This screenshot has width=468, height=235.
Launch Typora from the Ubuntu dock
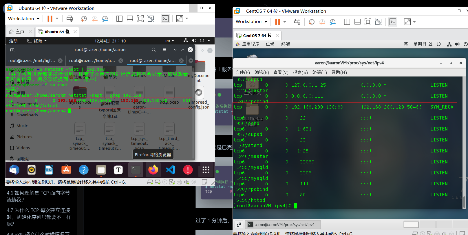[x=118, y=170]
